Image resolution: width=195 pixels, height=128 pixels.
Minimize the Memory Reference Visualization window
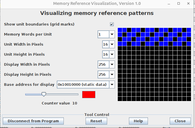[171, 3]
